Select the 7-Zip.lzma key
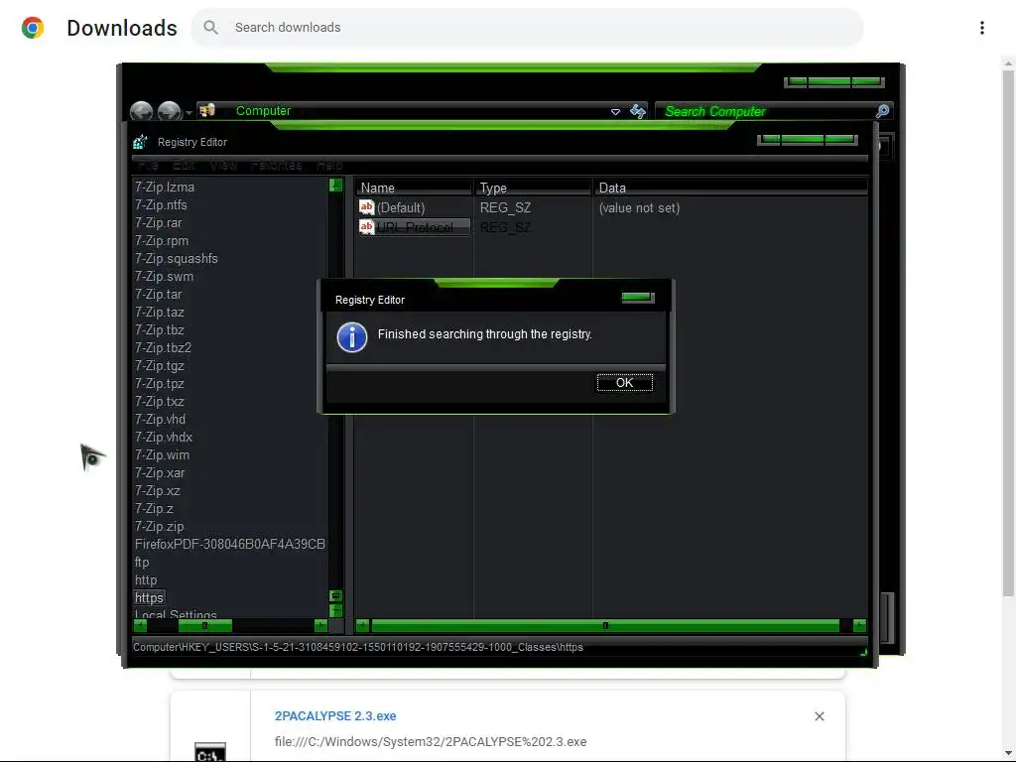Viewport: 1016px width, 762px height. pos(164,188)
